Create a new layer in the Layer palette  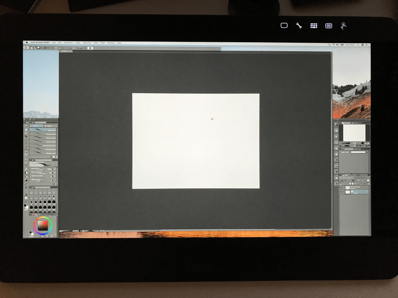(350, 183)
